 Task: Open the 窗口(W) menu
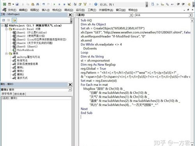click(x=121, y=10)
